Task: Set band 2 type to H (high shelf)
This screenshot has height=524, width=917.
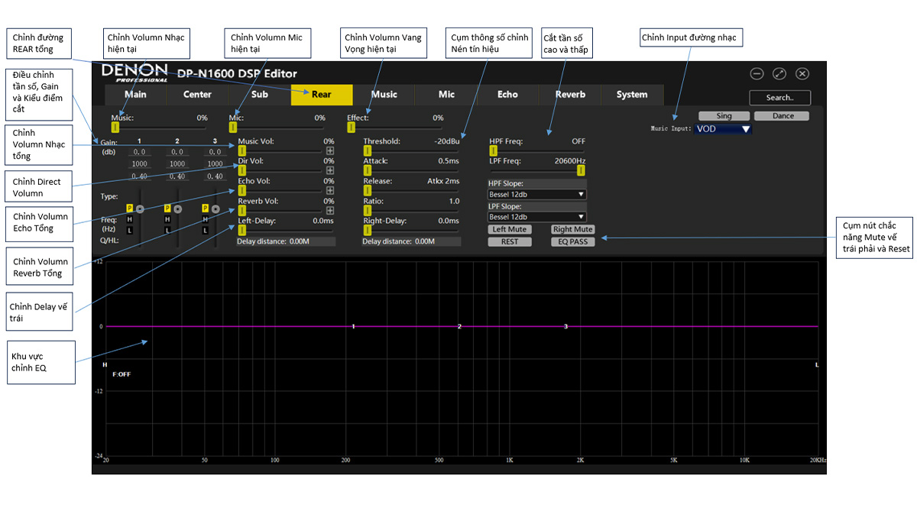Action: click(x=167, y=219)
